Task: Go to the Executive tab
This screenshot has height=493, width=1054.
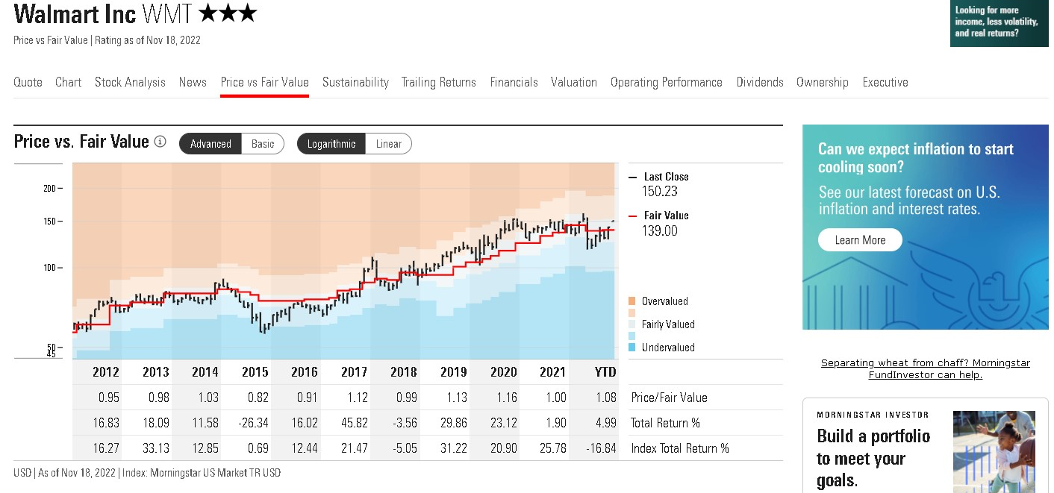Action: tap(885, 82)
